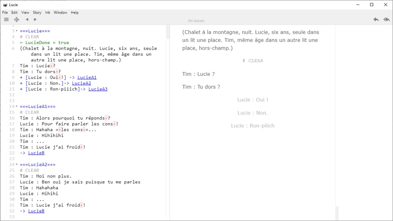Restart the story with double-arrow icon
Viewport: 393px width, 221px height.
(386, 19)
